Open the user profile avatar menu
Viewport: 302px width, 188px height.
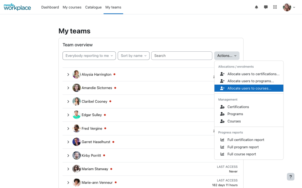pyautogui.click(x=289, y=7)
